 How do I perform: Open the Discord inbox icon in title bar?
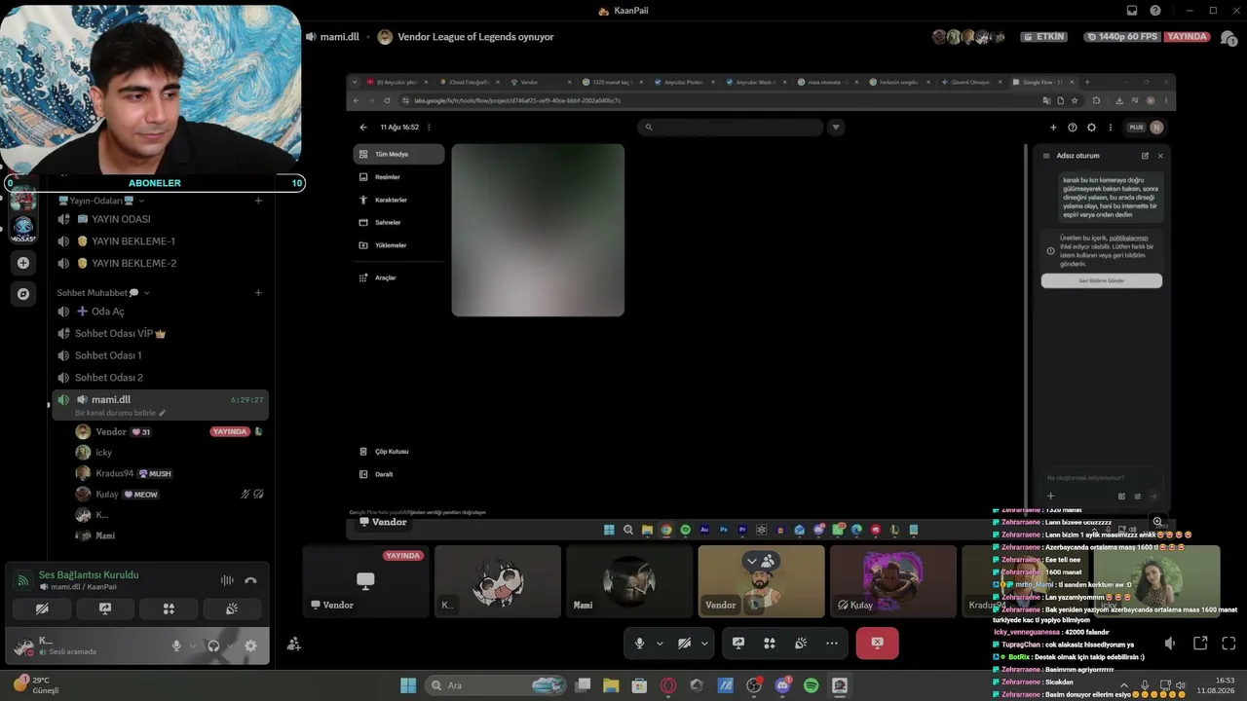click(1132, 11)
